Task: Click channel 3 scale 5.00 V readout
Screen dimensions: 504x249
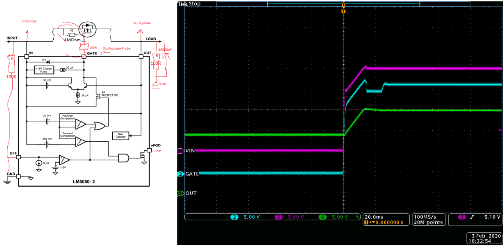Action: pos(295,217)
